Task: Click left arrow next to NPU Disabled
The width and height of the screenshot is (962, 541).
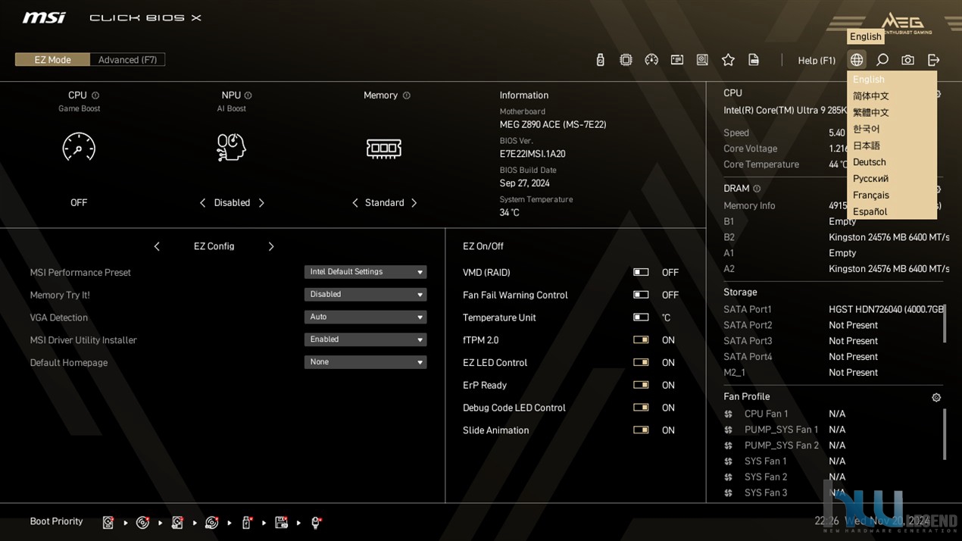Action: point(202,203)
